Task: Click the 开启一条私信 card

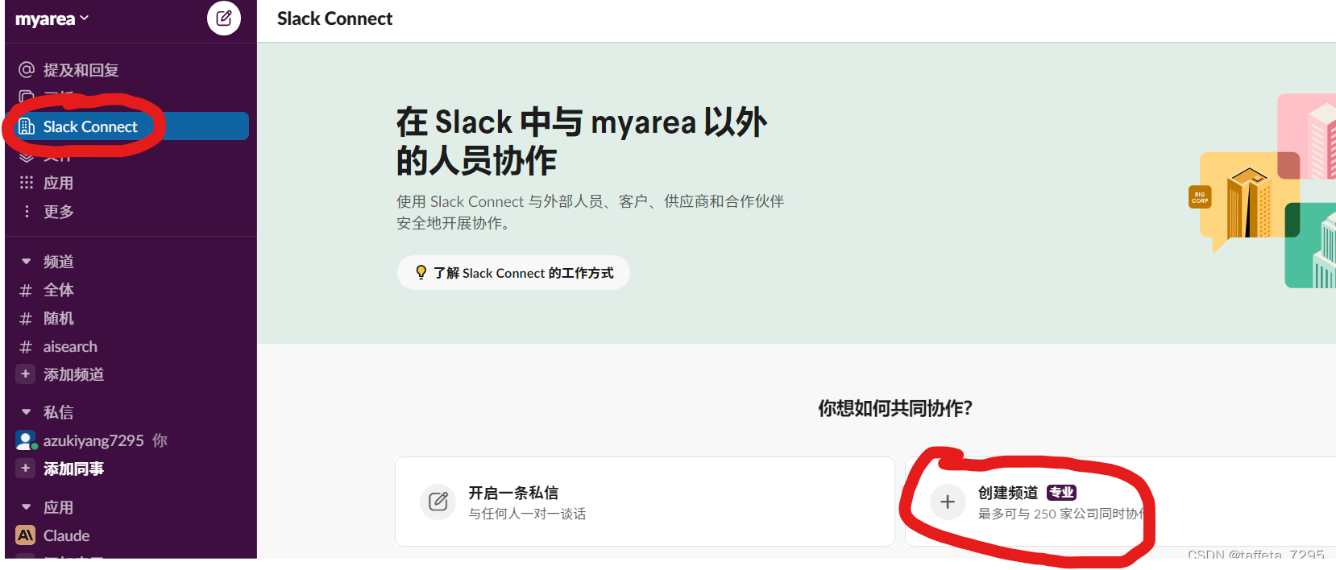Action: coord(645,502)
